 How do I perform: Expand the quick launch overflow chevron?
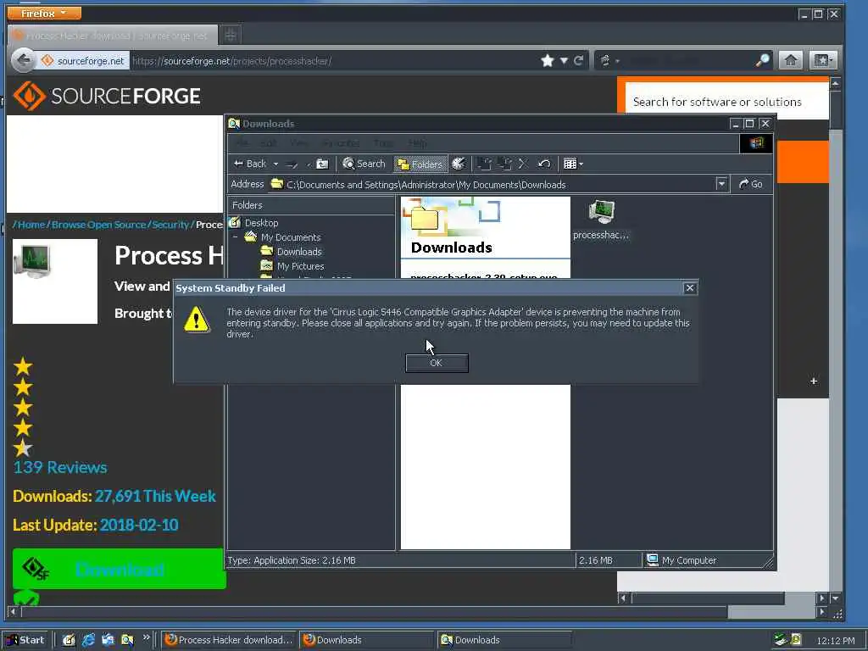tap(146, 637)
